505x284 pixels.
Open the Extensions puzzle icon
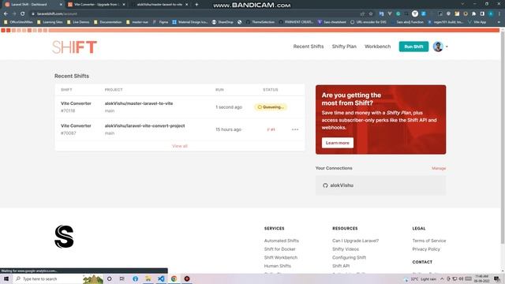tap(473, 14)
